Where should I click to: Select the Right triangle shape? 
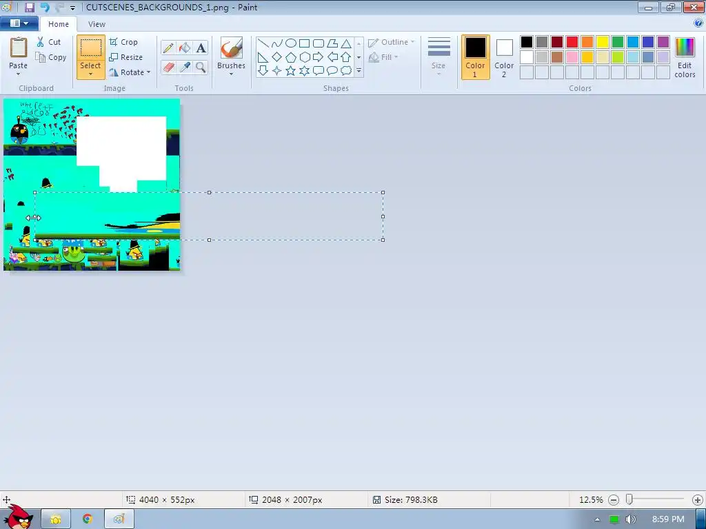263,57
